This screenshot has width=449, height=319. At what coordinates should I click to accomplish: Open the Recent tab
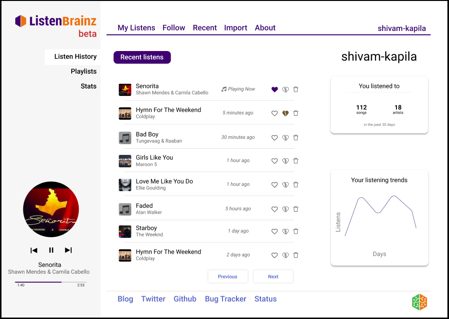(205, 28)
